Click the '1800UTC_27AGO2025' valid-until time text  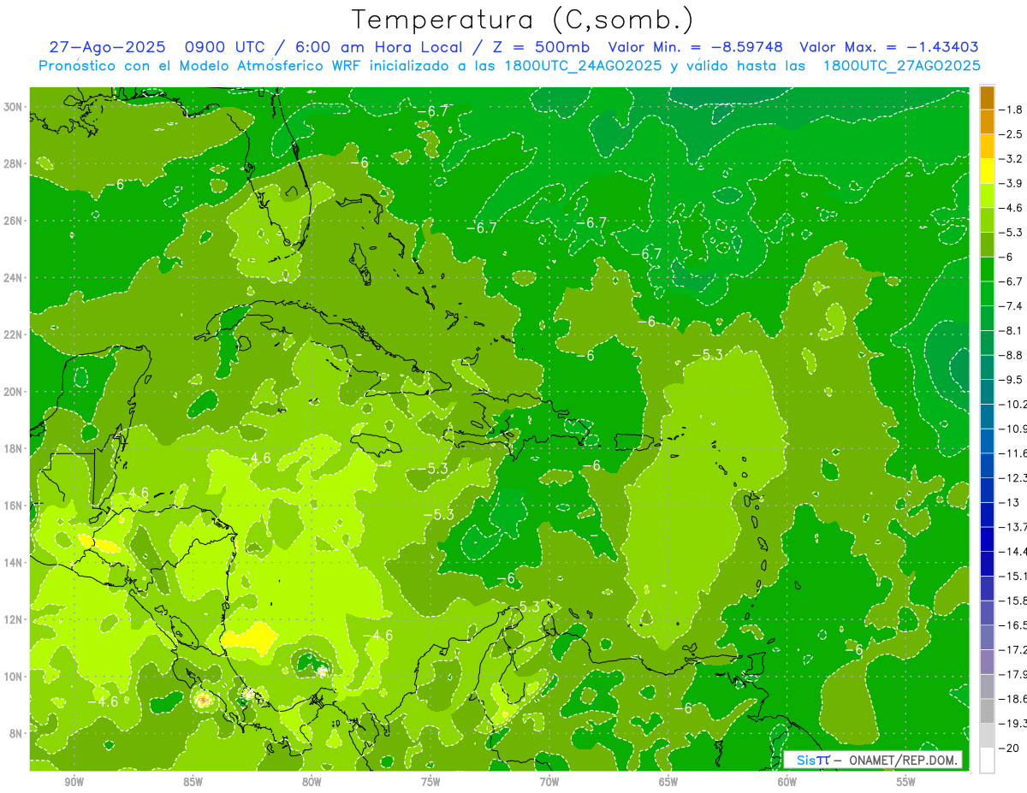901,66
